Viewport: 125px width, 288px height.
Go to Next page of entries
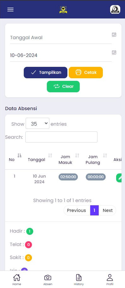click(108, 210)
